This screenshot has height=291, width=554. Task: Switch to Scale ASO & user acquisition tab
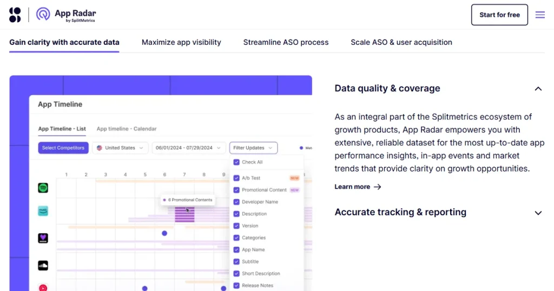[x=401, y=42]
